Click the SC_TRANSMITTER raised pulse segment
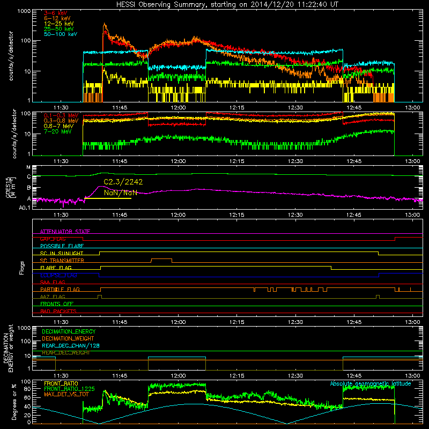Viewport: 429px width, 429px height. [162, 259]
